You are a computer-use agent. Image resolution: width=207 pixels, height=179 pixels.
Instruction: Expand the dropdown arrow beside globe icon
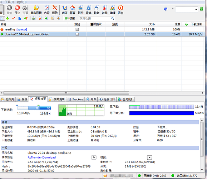click(x=173, y=9)
